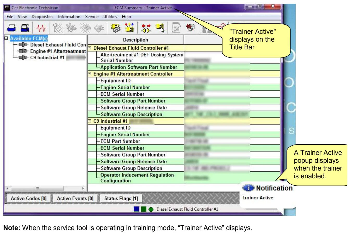Open the Utilities menu

[110, 17]
